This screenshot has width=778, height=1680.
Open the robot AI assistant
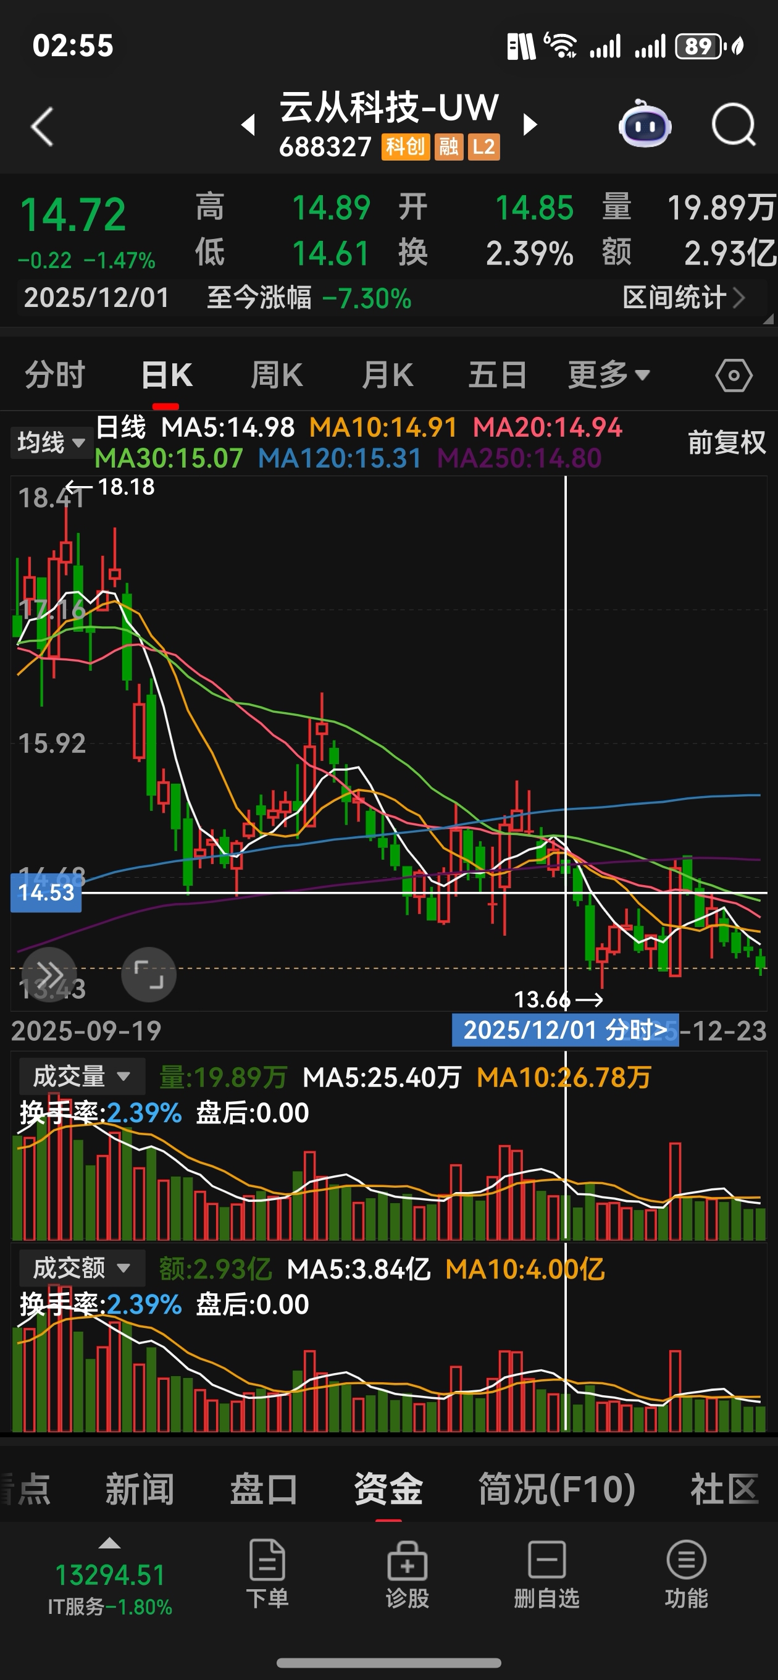click(644, 124)
